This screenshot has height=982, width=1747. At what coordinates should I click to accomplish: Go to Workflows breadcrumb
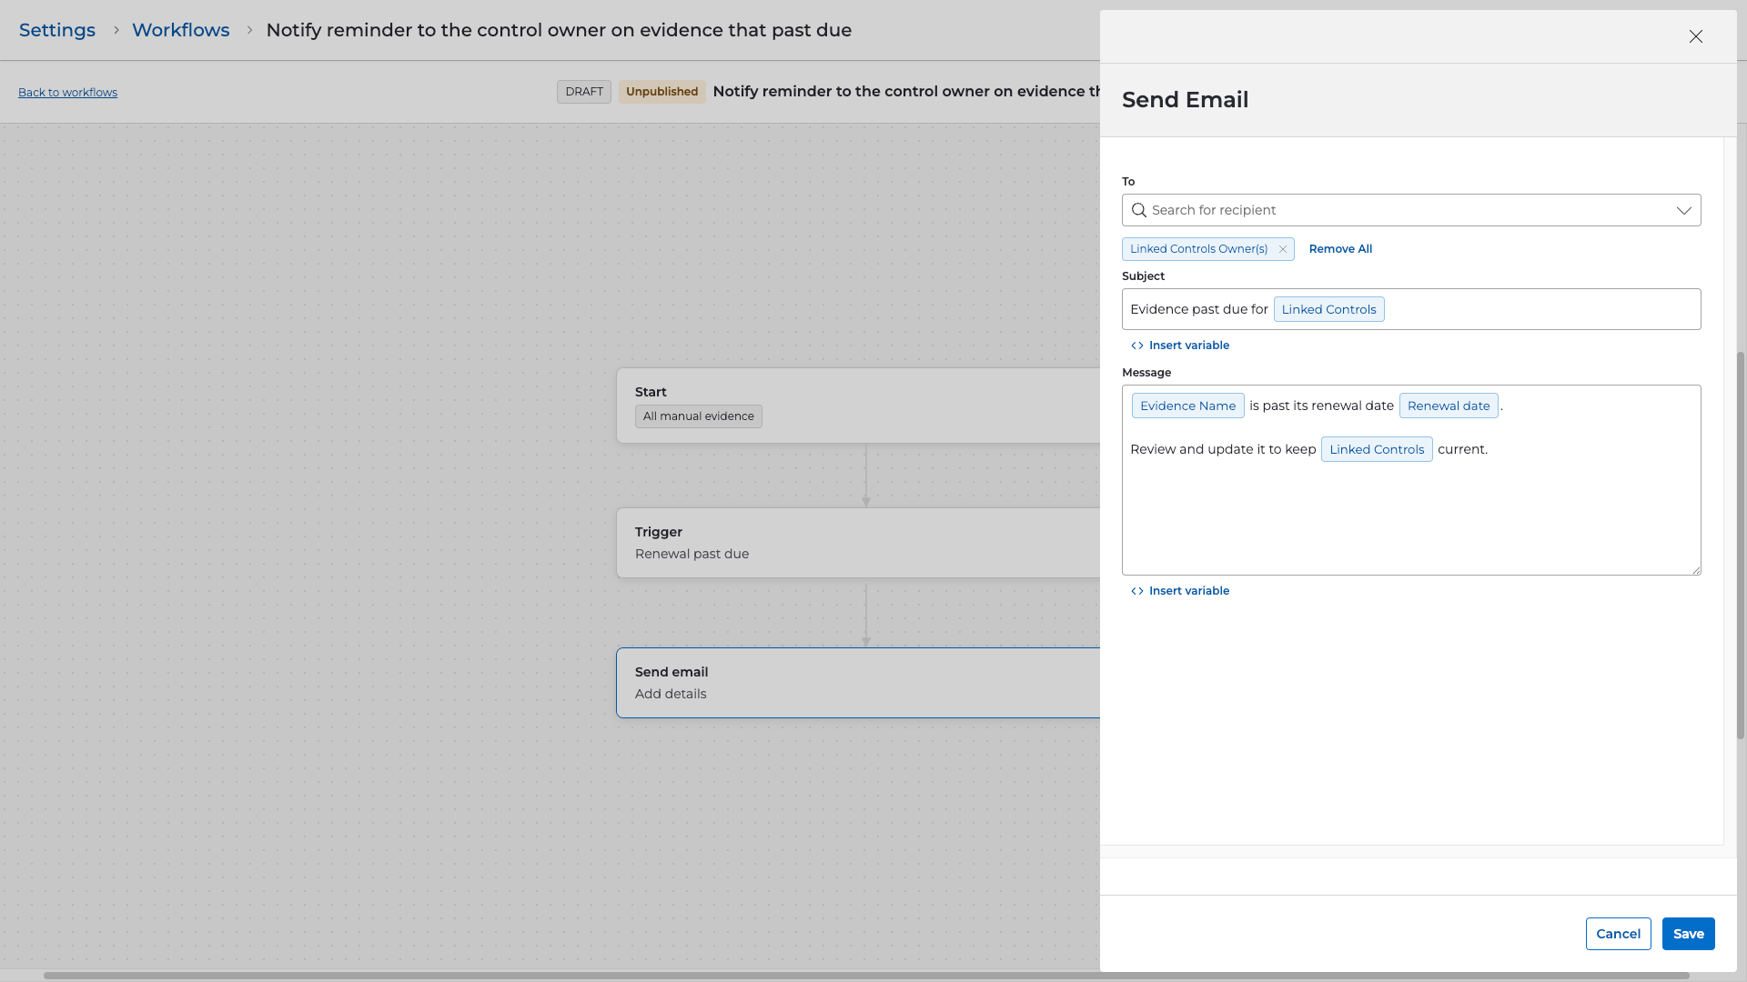(x=180, y=30)
